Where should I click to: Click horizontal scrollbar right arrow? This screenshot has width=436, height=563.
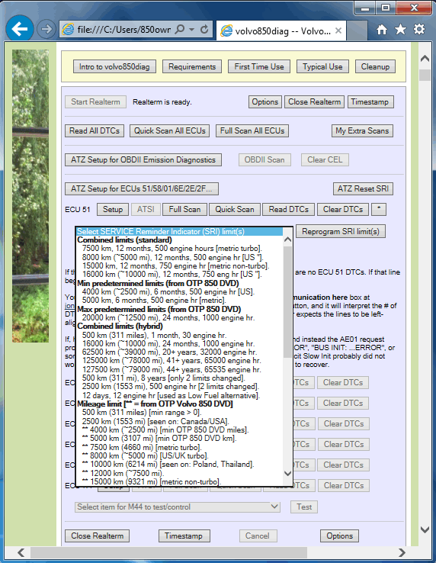click(x=402, y=552)
